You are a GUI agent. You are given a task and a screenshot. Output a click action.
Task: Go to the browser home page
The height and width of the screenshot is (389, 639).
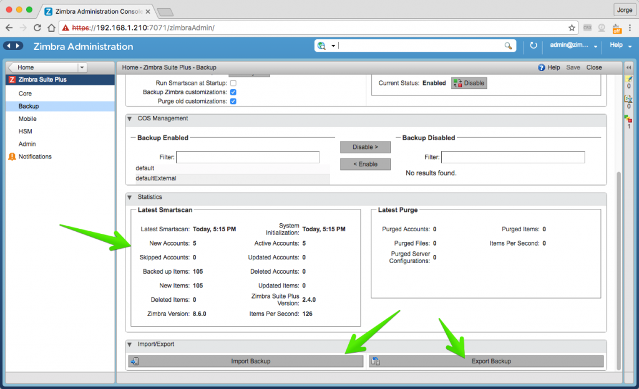(x=51, y=27)
